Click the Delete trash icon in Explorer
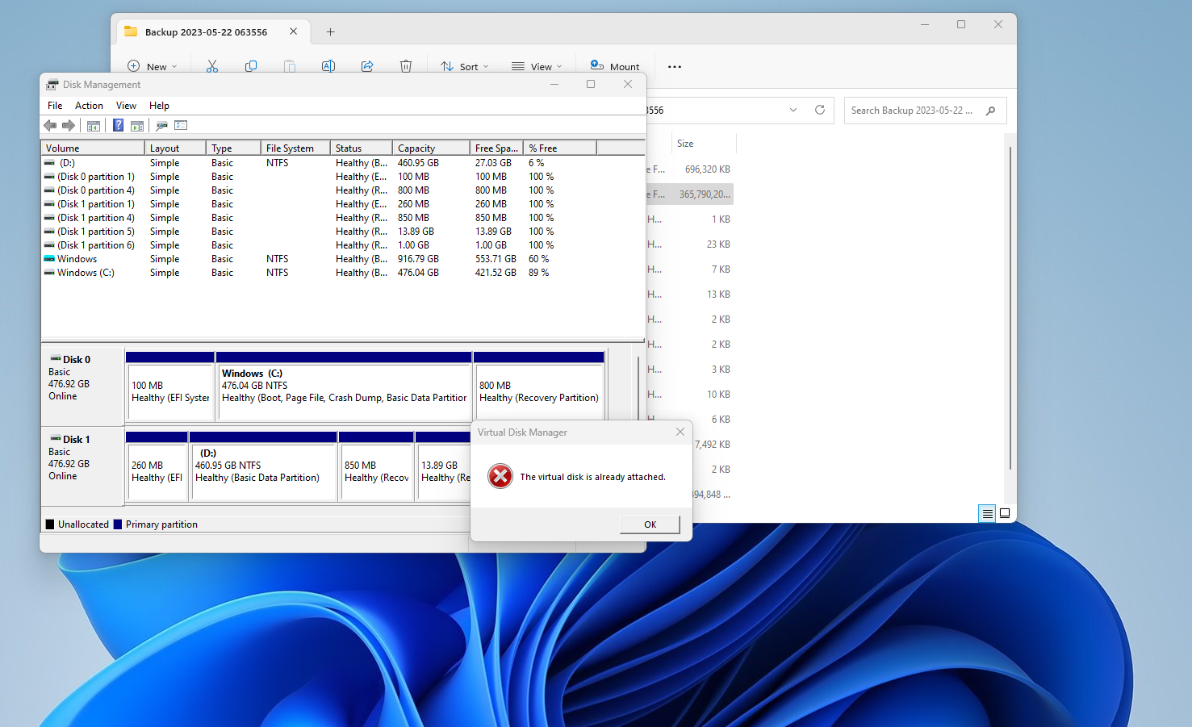Image resolution: width=1192 pixels, height=727 pixels. click(x=406, y=66)
